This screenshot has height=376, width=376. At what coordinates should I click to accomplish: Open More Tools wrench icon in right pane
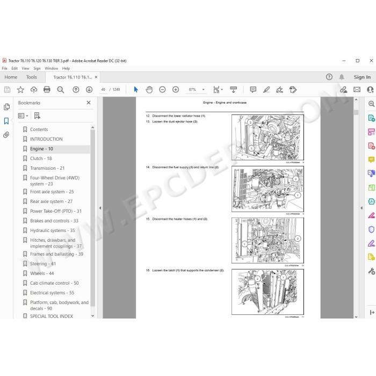click(372, 271)
